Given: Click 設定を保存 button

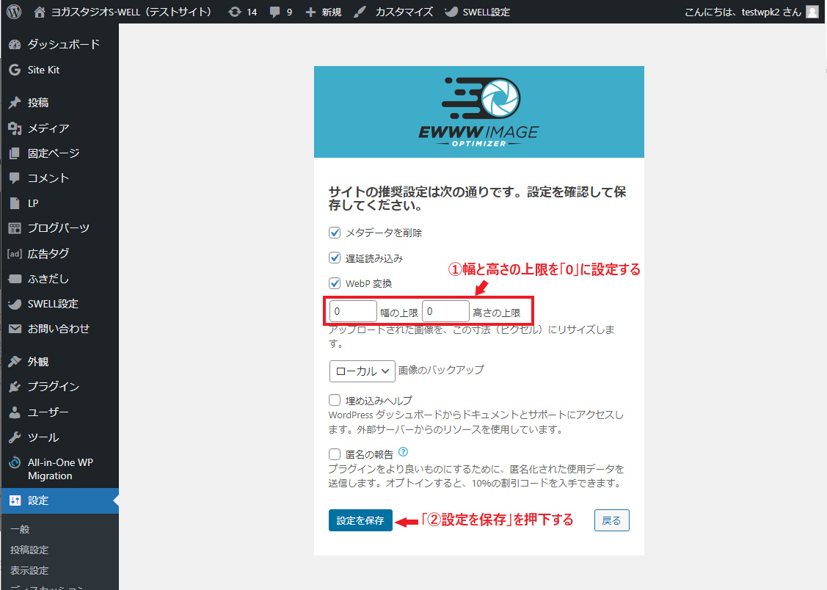Looking at the screenshot, I should 360,520.
